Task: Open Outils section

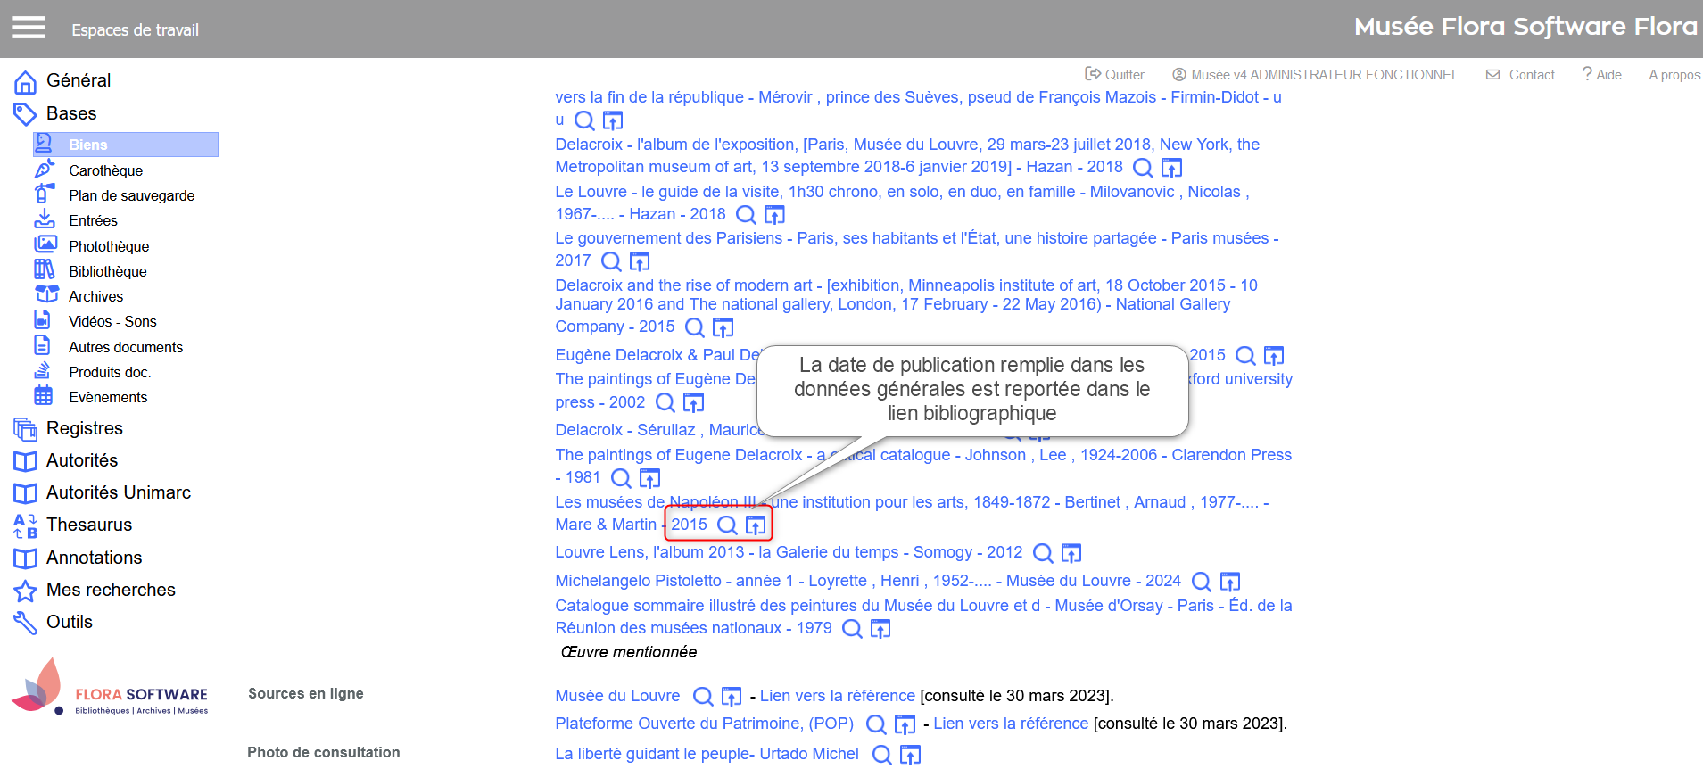Action: click(x=70, y=622)
